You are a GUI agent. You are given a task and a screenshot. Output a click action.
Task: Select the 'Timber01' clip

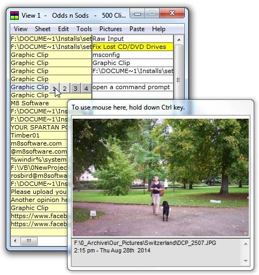click(x=39, y=135)
